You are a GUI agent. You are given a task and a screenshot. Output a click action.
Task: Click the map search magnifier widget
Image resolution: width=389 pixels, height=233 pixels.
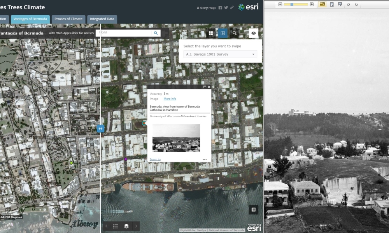click(x=235, y=33)
